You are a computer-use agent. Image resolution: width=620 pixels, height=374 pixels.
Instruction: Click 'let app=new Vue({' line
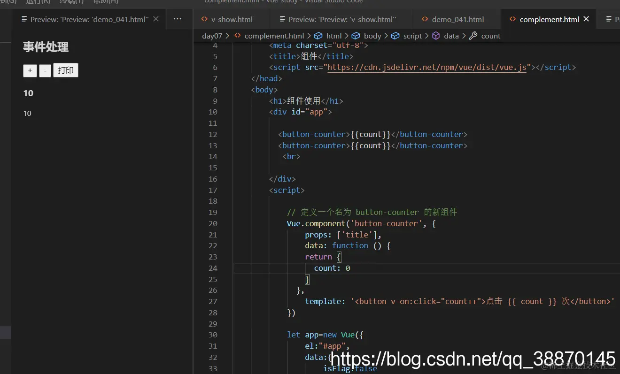[x=325, y=335]
